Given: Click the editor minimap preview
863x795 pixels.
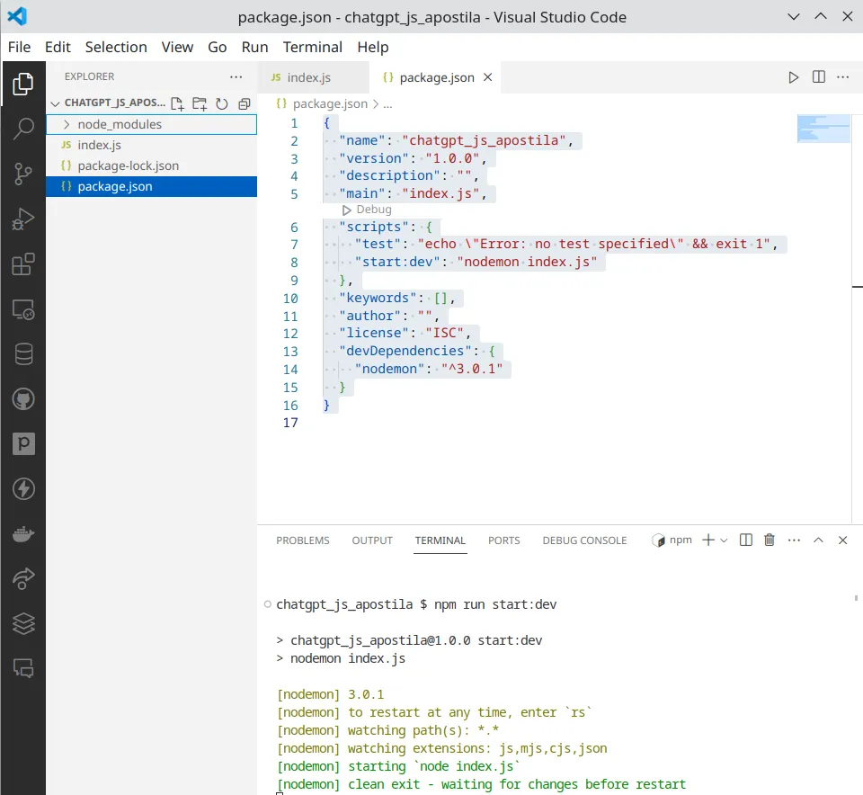Looking at the screenshot, I should click(x=823, y=129).
